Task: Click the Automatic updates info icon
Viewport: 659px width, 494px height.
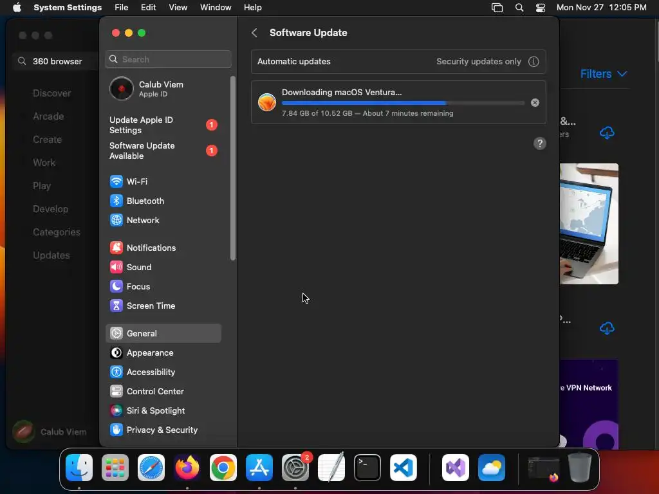Action: coord(534,61)
